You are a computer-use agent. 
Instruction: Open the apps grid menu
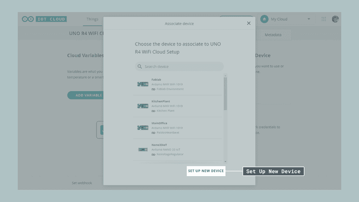(x=324, y=19)
